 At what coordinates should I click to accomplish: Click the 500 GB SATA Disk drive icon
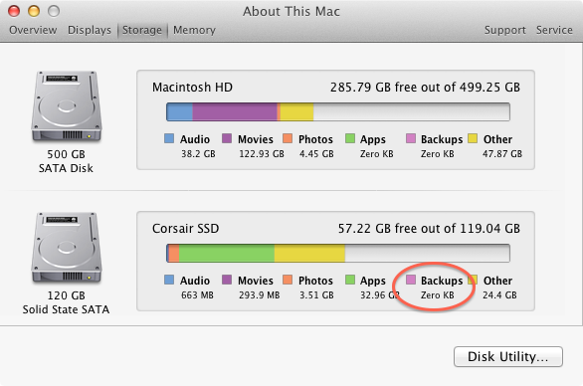click(67, 106)
